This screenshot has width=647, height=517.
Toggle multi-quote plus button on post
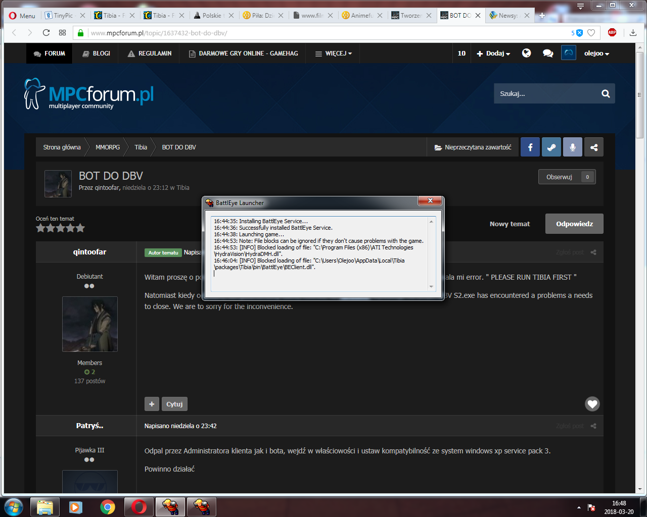pos(152,404)
